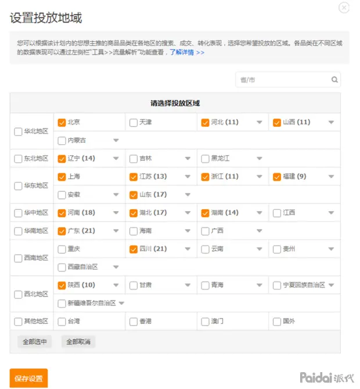Click the 全部选中 button

35,342
